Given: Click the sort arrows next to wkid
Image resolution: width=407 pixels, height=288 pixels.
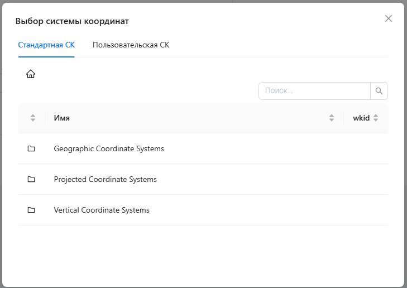Looking at the screenshot, I should (x=376, y=118).
